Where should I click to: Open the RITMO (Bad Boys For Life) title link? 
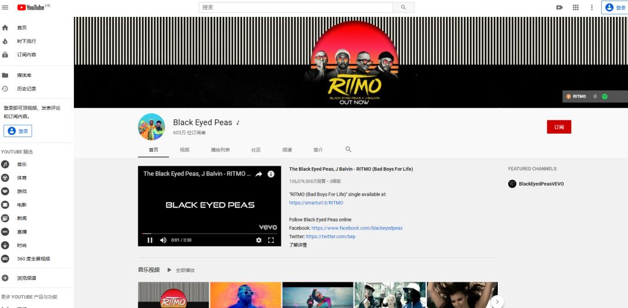[351, 169]
